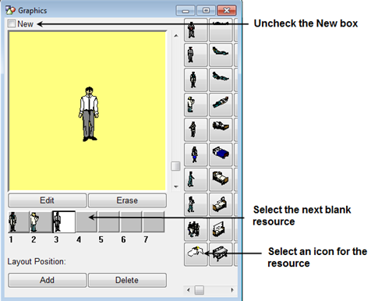Click the vertical scrollbar thumb
371x301 pixels.
(175, 166)
